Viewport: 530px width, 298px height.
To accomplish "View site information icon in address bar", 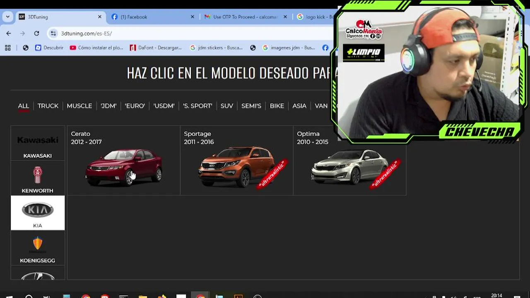I will point(53,34).
